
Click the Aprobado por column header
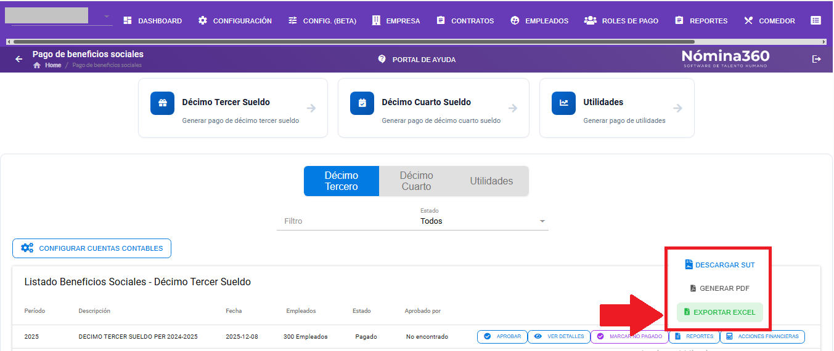point(422,311)
